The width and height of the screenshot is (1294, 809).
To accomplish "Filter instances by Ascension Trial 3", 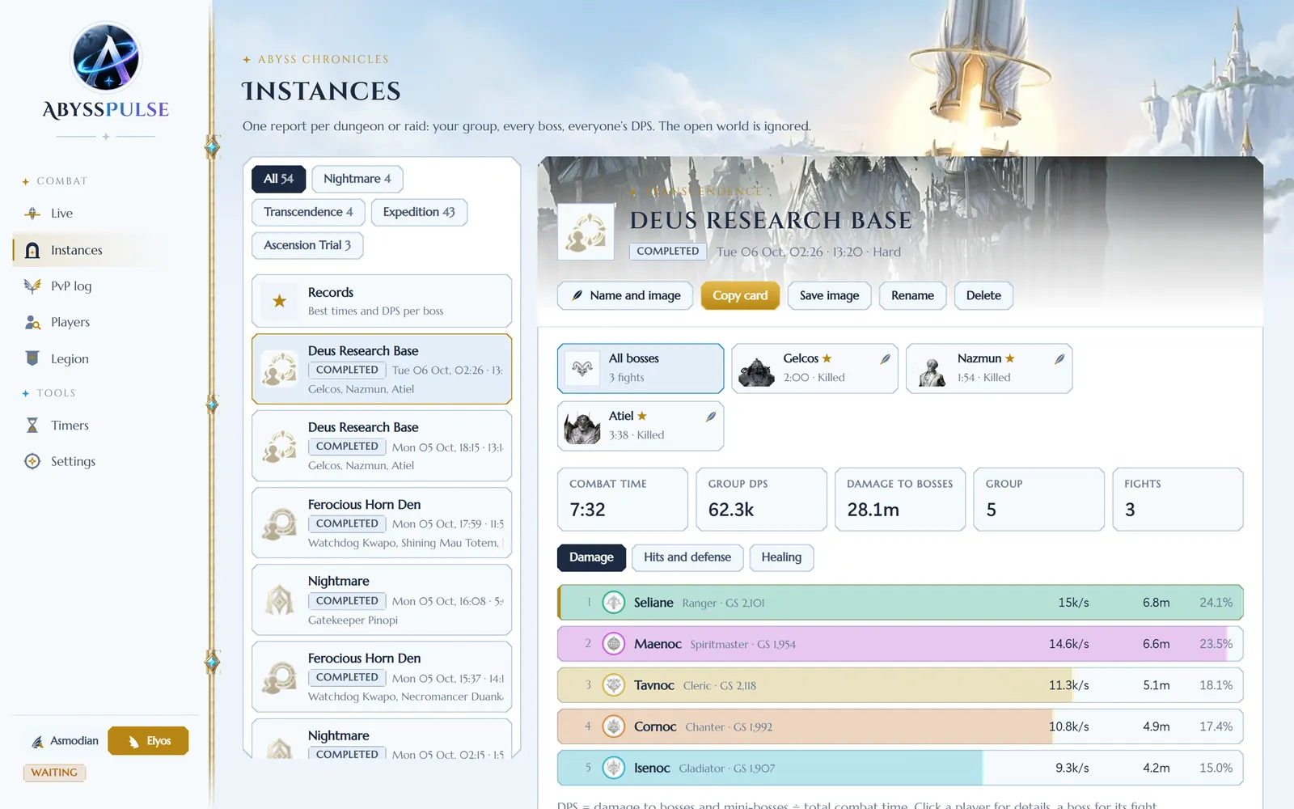I will point(307,245).
